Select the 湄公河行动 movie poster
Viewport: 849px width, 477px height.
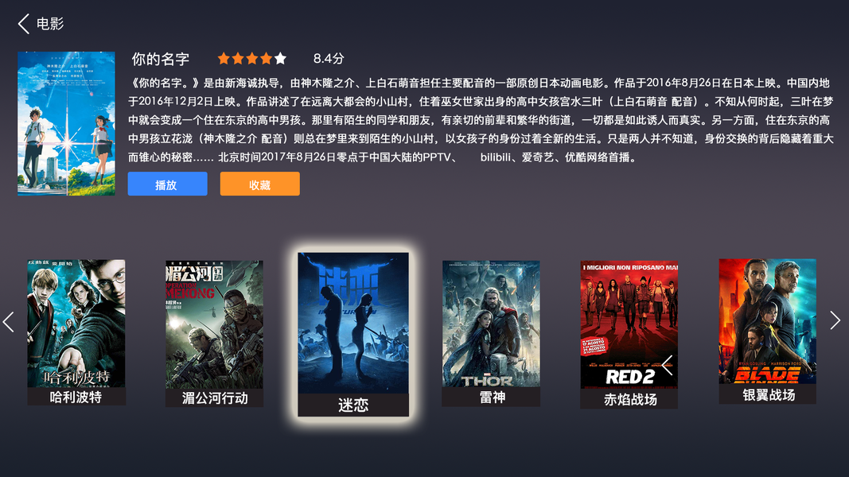214,333
